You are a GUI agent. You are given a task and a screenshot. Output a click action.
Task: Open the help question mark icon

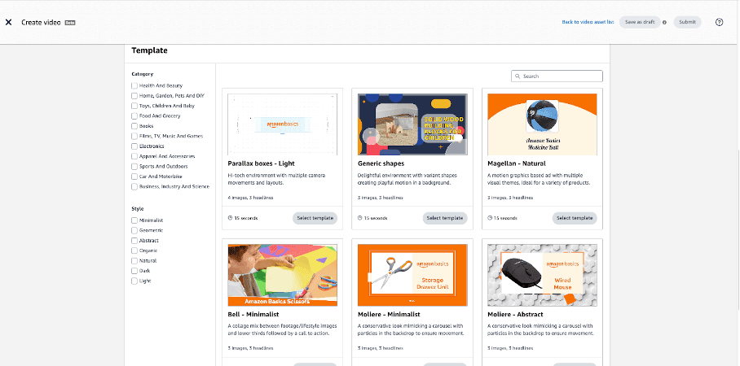click(x=719, y=22)
